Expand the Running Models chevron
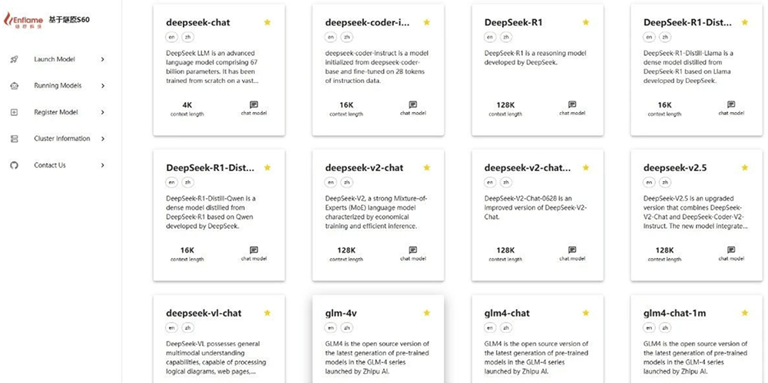Image resolution: width=768 pixels, height=383 pixels. [x=103, y=86]
